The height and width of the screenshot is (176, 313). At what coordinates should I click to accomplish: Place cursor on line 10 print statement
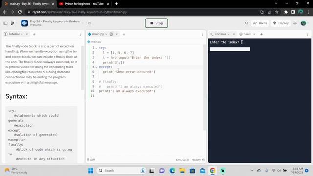(x=127, y=91)
